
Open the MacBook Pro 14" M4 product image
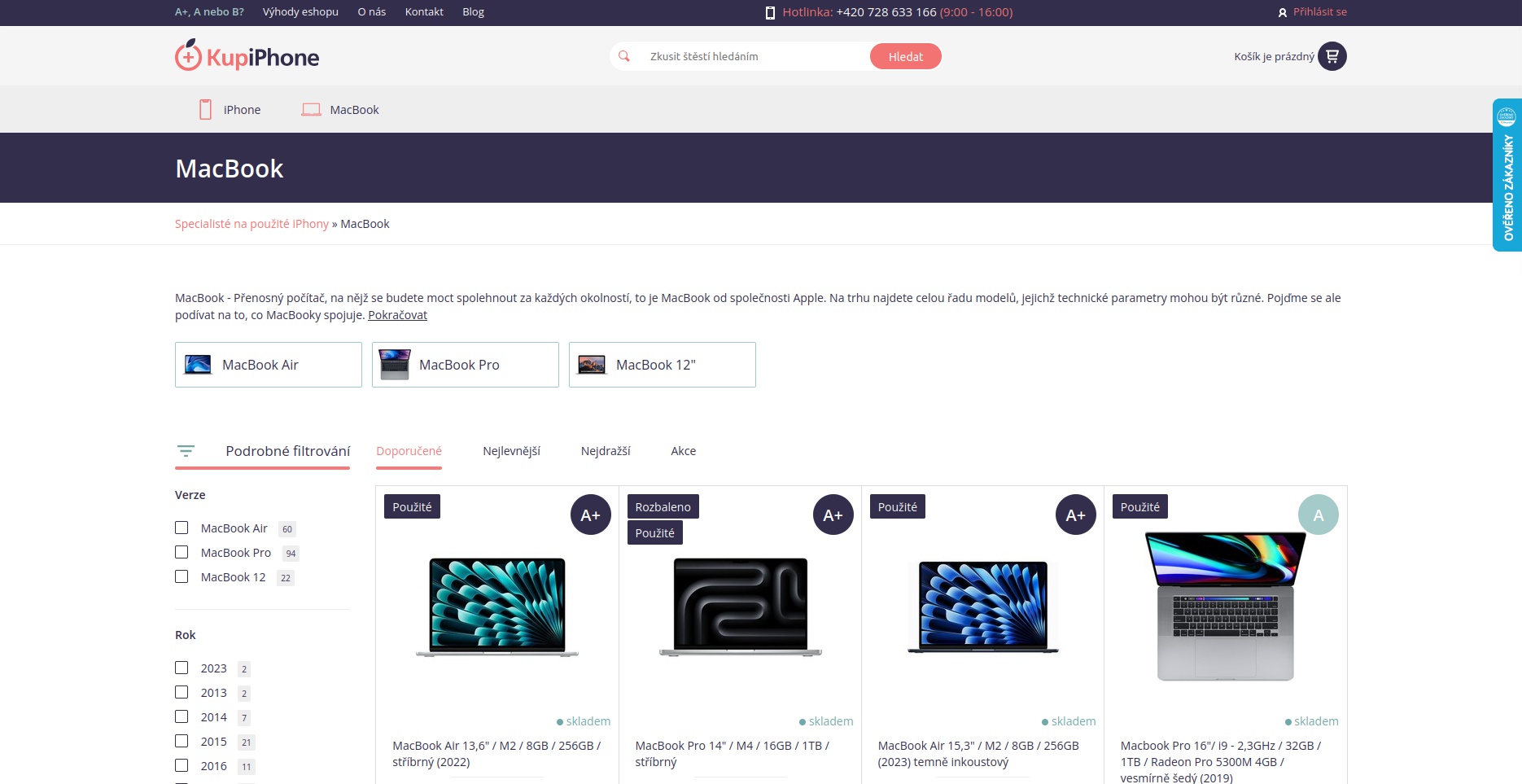[x=740, y=607]
